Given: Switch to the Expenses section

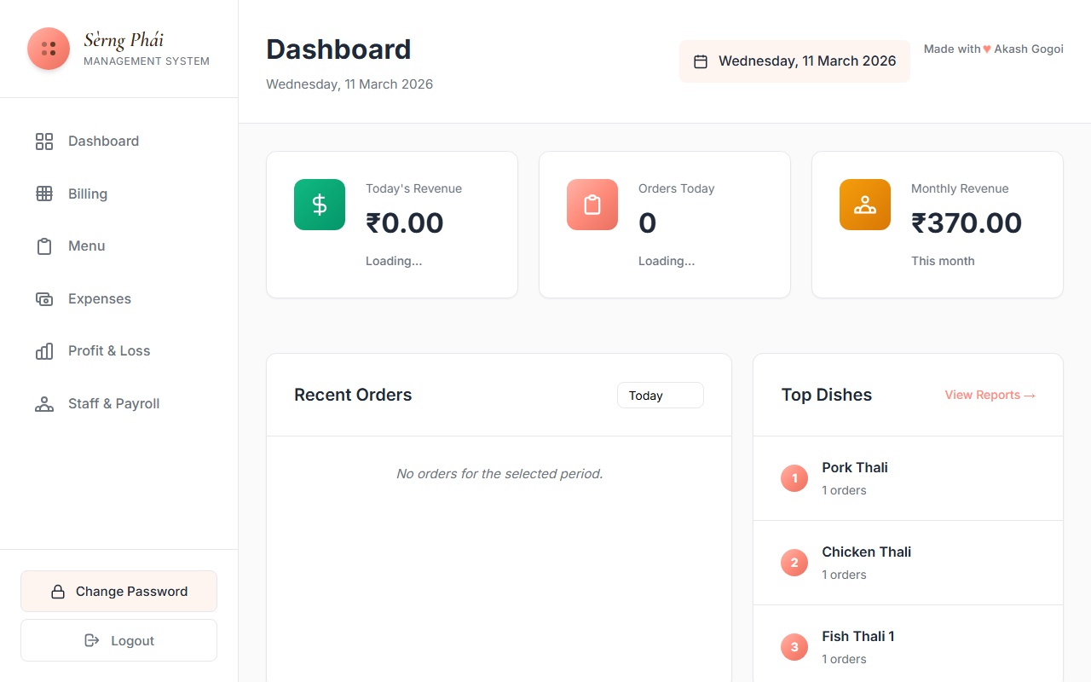Looking at the screenshot, I should (x=99, y=298).
